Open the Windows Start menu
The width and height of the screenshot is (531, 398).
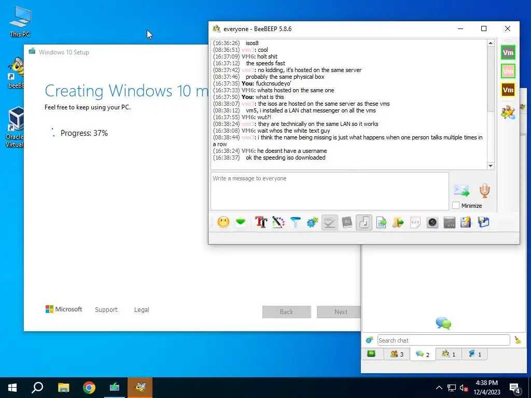pyautogui.click(x=12, y=388)
